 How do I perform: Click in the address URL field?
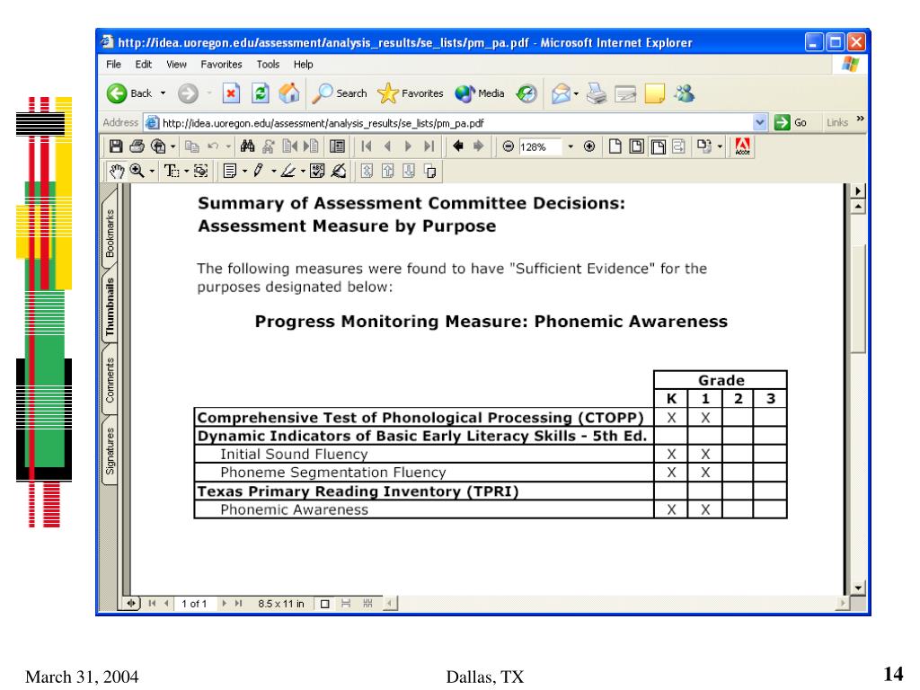[x=448, y=122]
